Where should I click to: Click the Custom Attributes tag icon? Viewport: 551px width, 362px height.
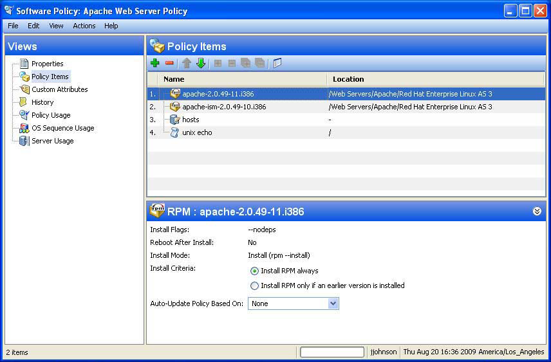click(24, 89)
